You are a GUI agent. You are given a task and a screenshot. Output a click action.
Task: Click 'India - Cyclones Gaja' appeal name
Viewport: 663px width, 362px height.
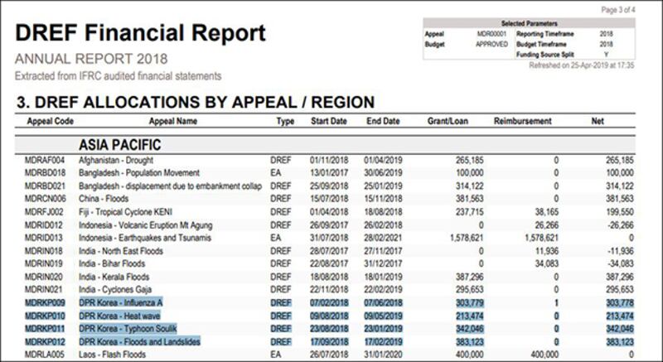coord(115,290)
